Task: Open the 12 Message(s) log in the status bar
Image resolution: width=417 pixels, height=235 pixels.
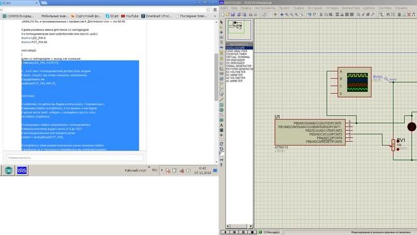Action: [x=270, y=232]
